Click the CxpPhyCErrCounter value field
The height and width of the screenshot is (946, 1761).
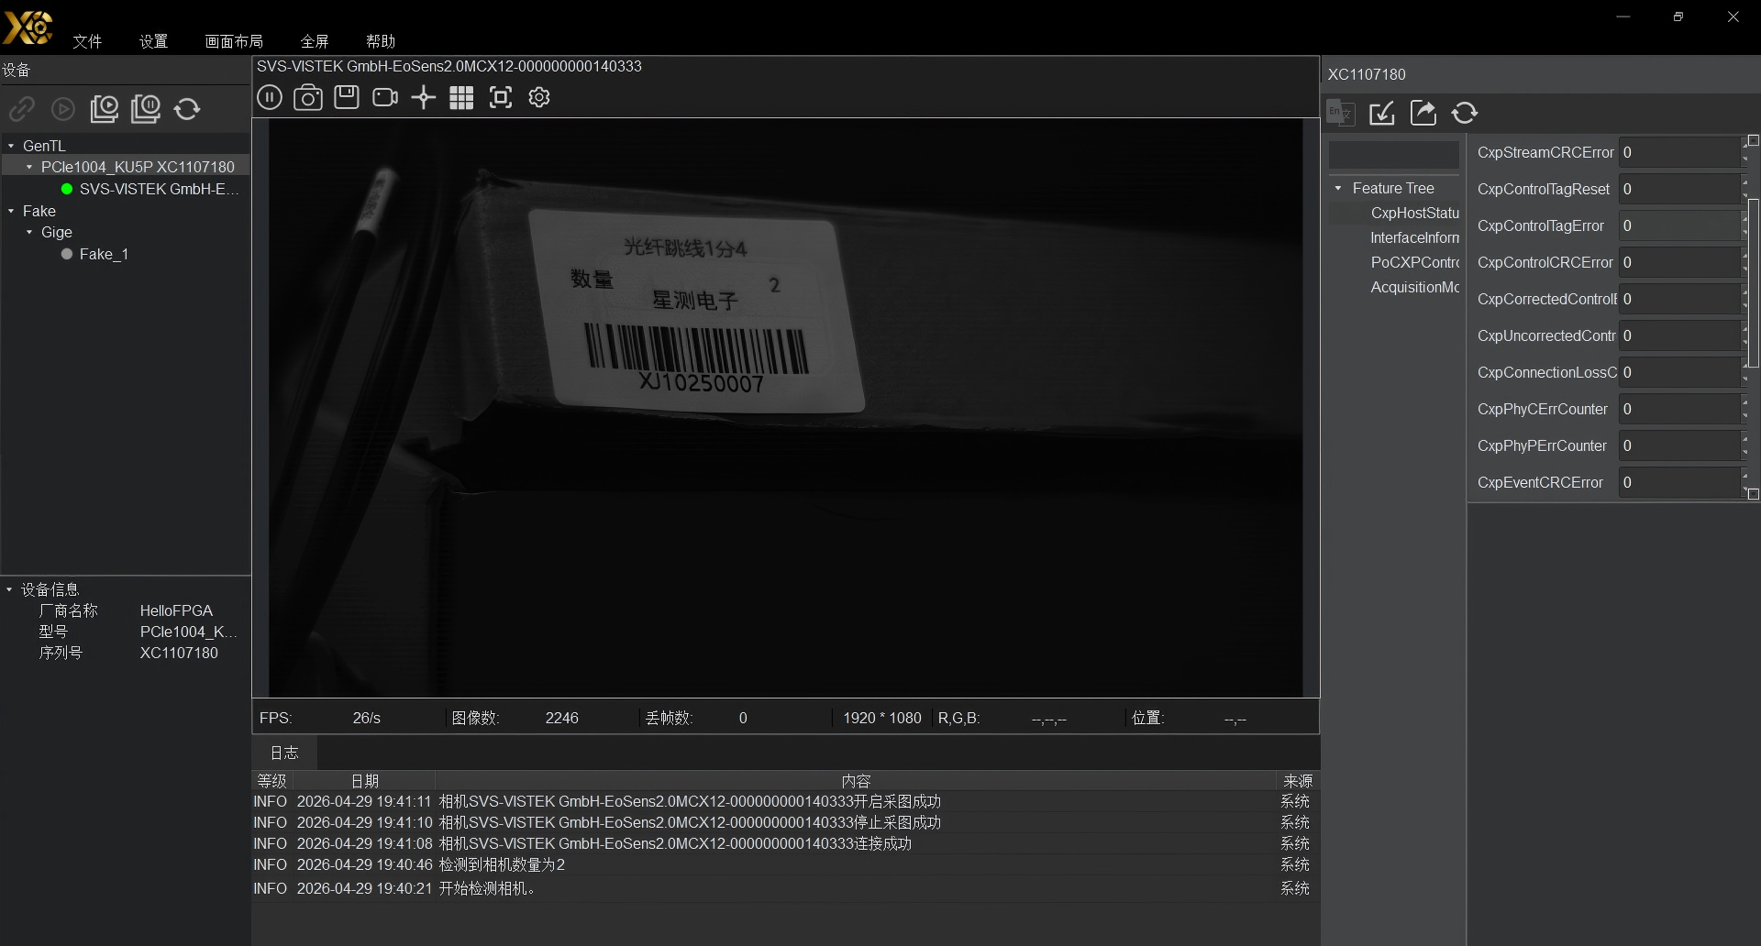tap(1678, 409)
